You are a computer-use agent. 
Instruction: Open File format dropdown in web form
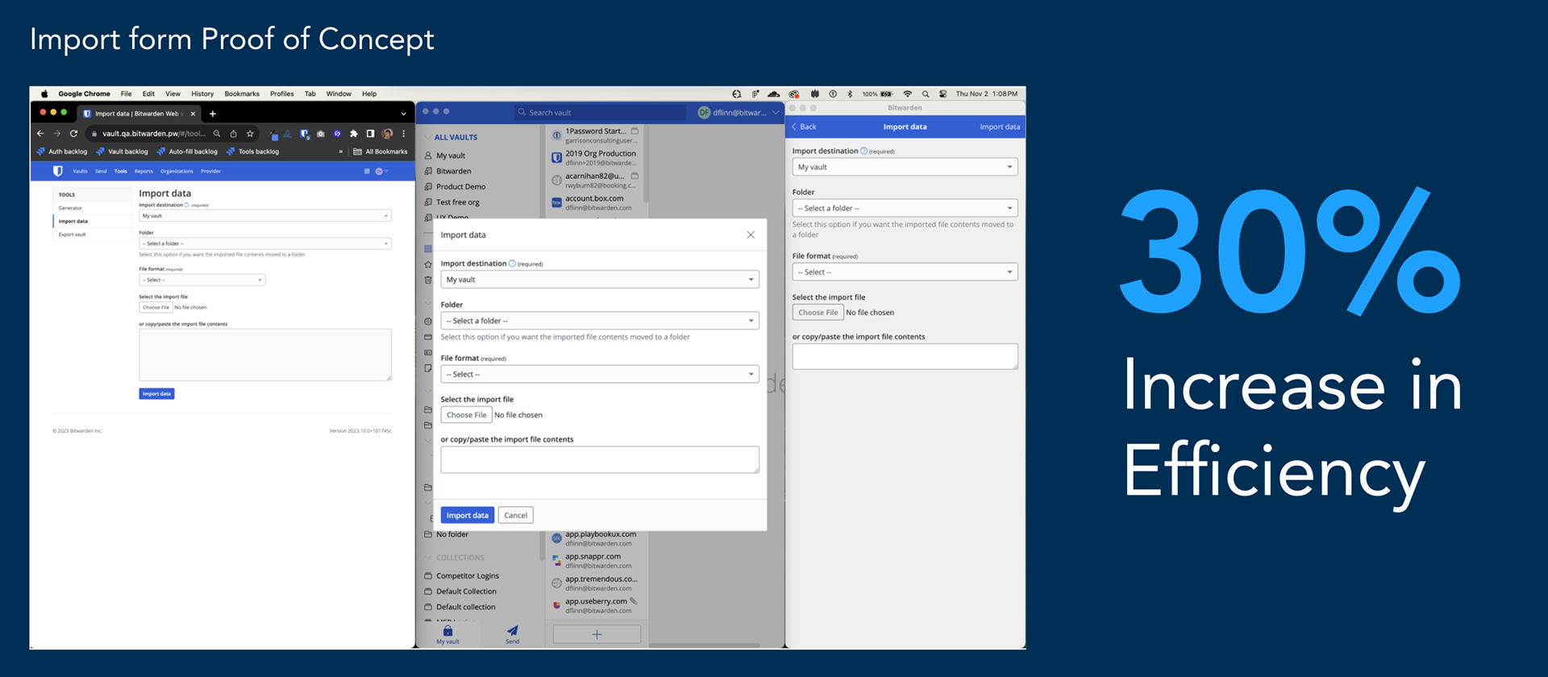click(x=202, y=280)
